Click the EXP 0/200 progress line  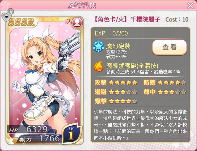pos(111,33)
